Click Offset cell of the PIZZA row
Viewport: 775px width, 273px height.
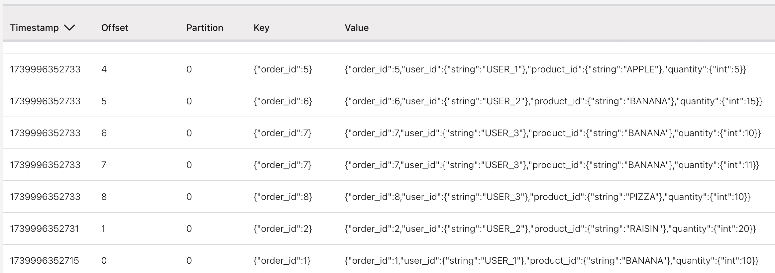(104, 197)
